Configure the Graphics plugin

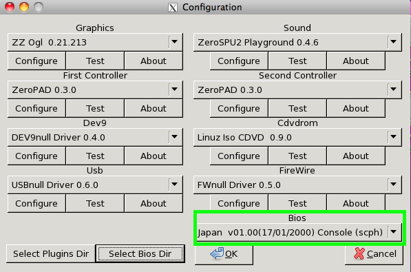(36, 61)
